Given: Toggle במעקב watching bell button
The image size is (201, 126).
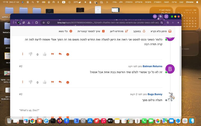Looking at the screenshot, I should 139,31.
